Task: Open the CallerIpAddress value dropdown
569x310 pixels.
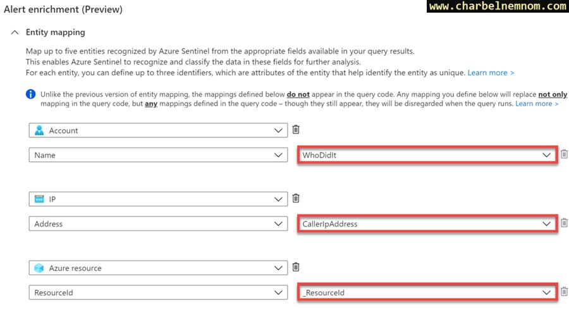Action: pyautogui.click(x=427, y=224)
